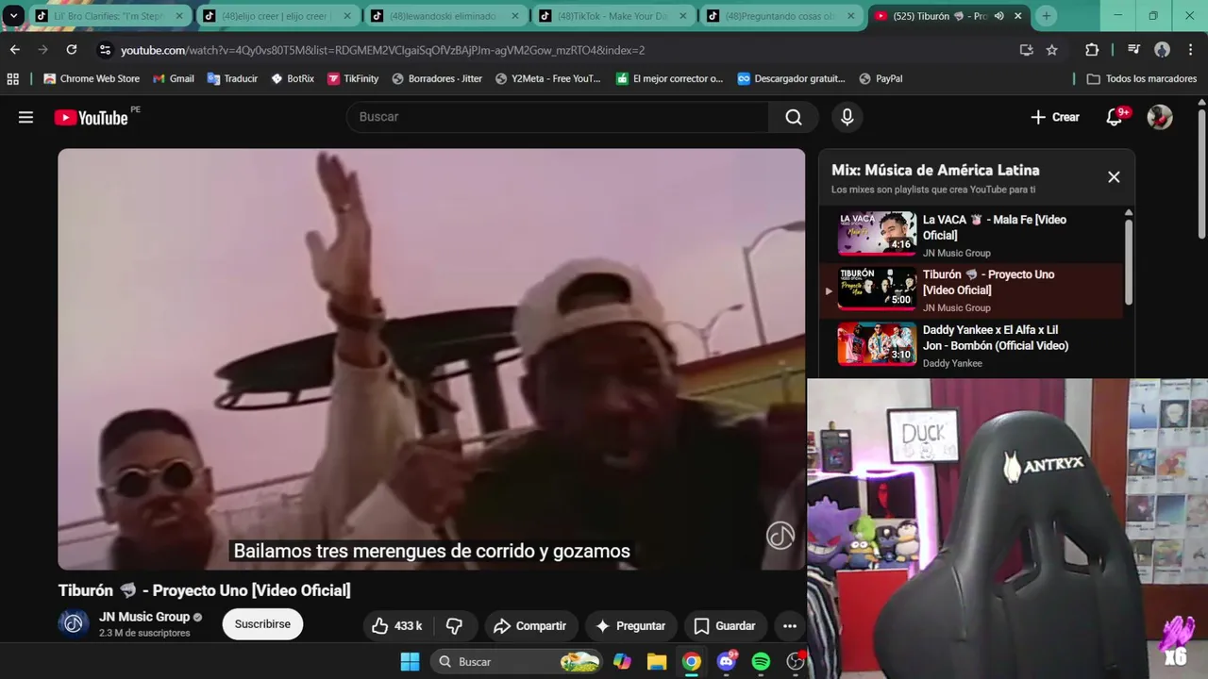The width and height of the screenshot is (1208, 679).
Task: Open the PayPal bookmark
Action: point(881,79)
